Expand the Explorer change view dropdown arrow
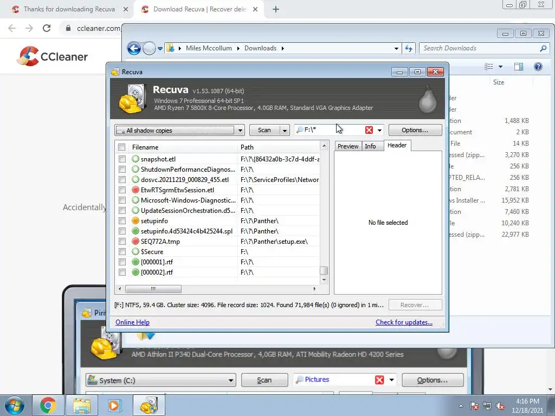 tap(500, 67)
